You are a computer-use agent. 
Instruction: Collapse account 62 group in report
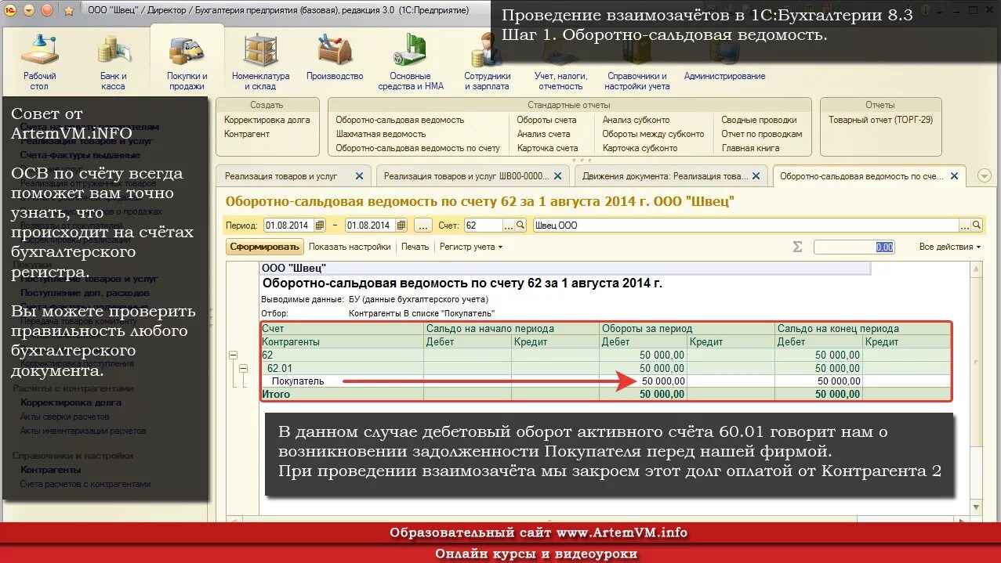pos(233,355)
